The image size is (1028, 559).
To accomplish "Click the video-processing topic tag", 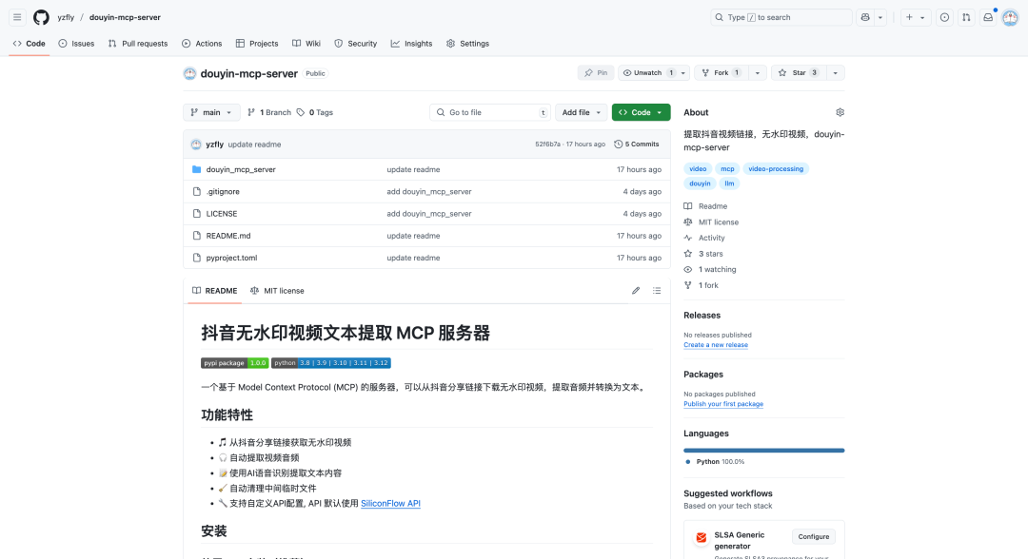I will (776, 169).
